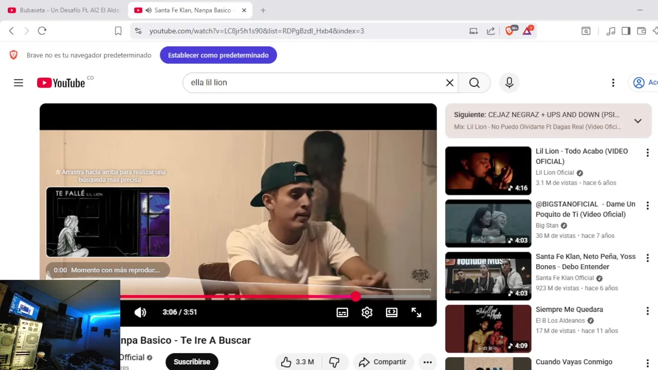Click Te Fallé preview thumbnail in player

tap(108, 222)
